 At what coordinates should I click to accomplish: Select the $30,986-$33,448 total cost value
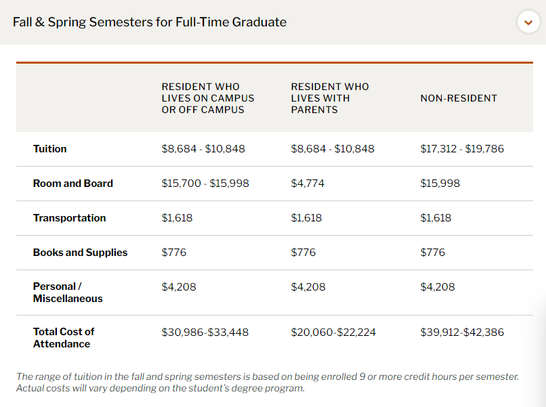[x=204, y=333]
